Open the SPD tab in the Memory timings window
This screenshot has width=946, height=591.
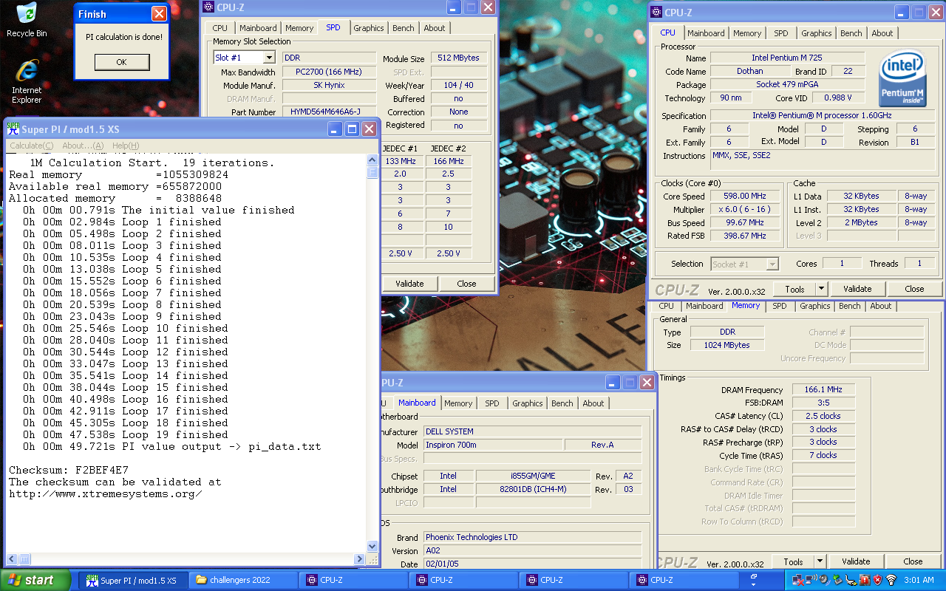tap(780, 306)
